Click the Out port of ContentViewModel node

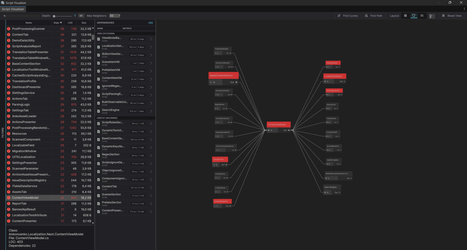point(288,130)
